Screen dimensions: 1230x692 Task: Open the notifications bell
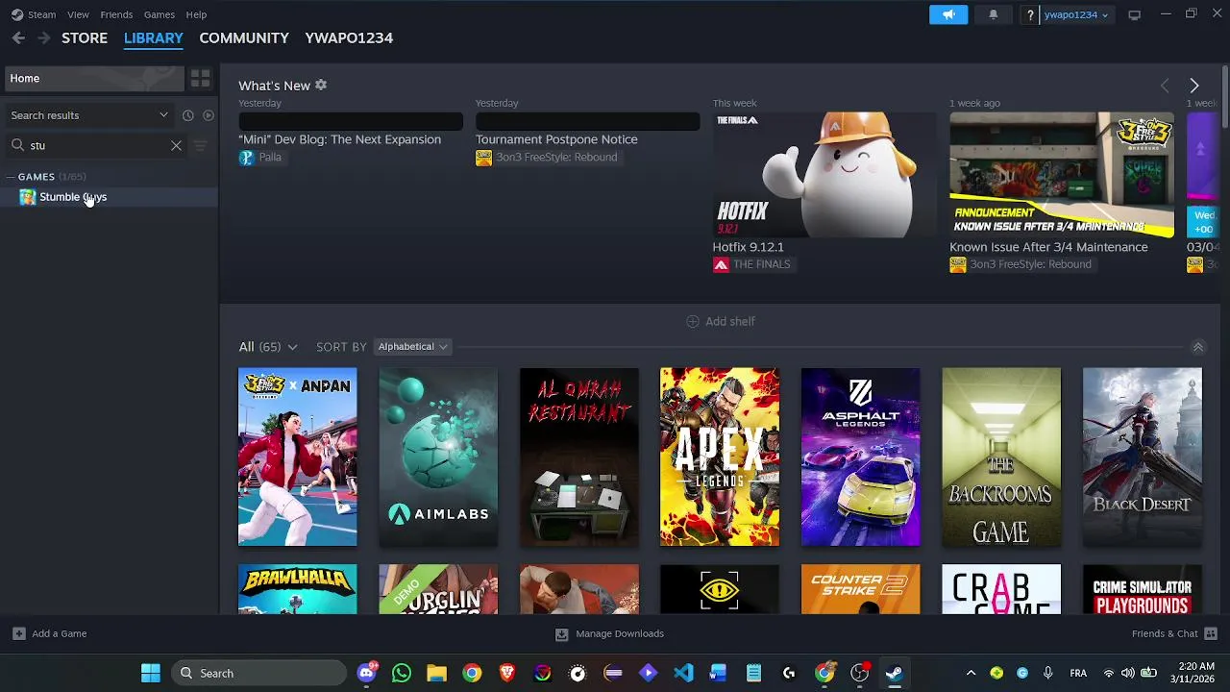pos(993,14)
